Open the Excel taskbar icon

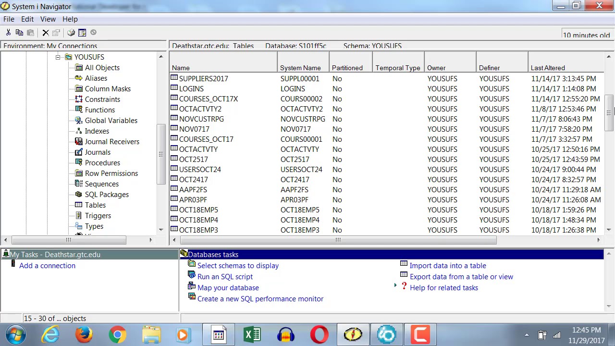[252, 334]
